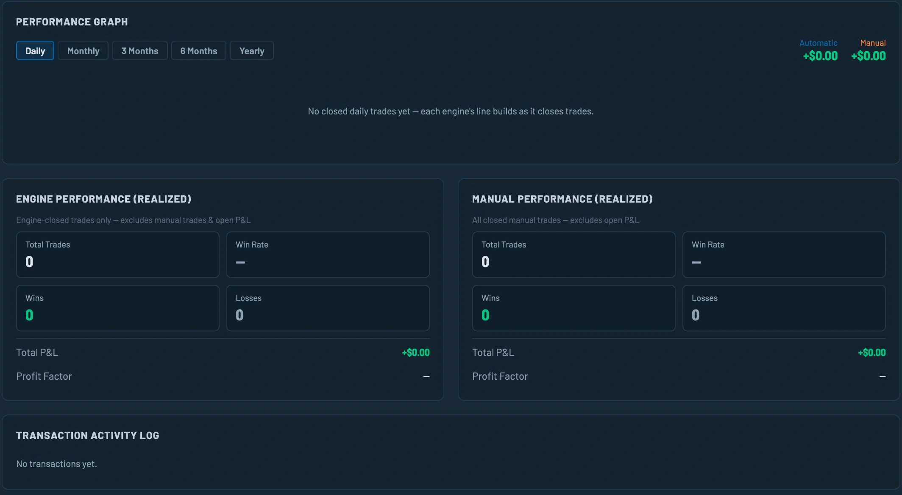Select the Engine Losses card
902x495 pixels.
(x=328, y=308)
